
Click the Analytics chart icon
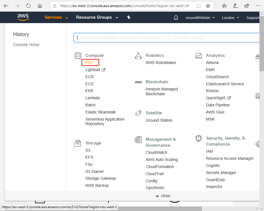pyautogui.click(x=199, y=56)
